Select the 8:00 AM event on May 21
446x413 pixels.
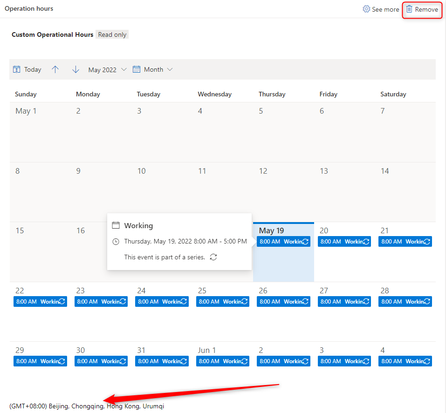coord(405,242)
